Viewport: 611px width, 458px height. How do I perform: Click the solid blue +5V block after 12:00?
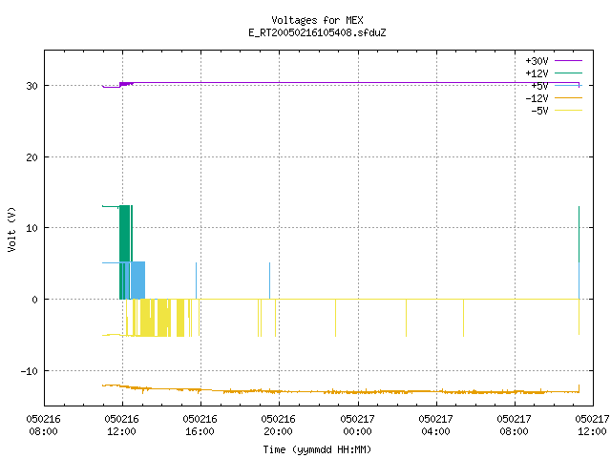137,281
